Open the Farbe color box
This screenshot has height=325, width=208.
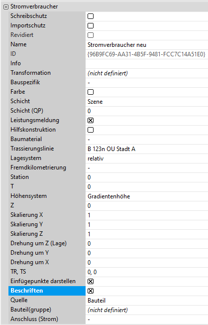tap(91, 92)
